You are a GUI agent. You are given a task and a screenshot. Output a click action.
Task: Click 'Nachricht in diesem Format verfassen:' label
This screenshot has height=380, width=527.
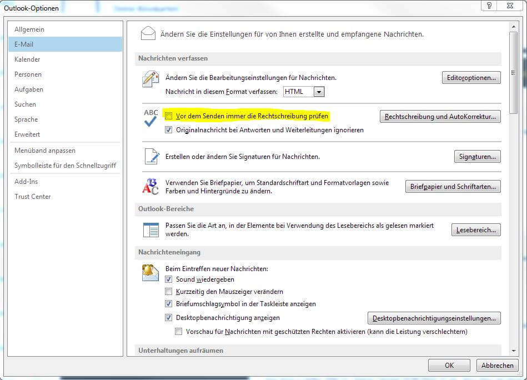click(x=222, y=92)
